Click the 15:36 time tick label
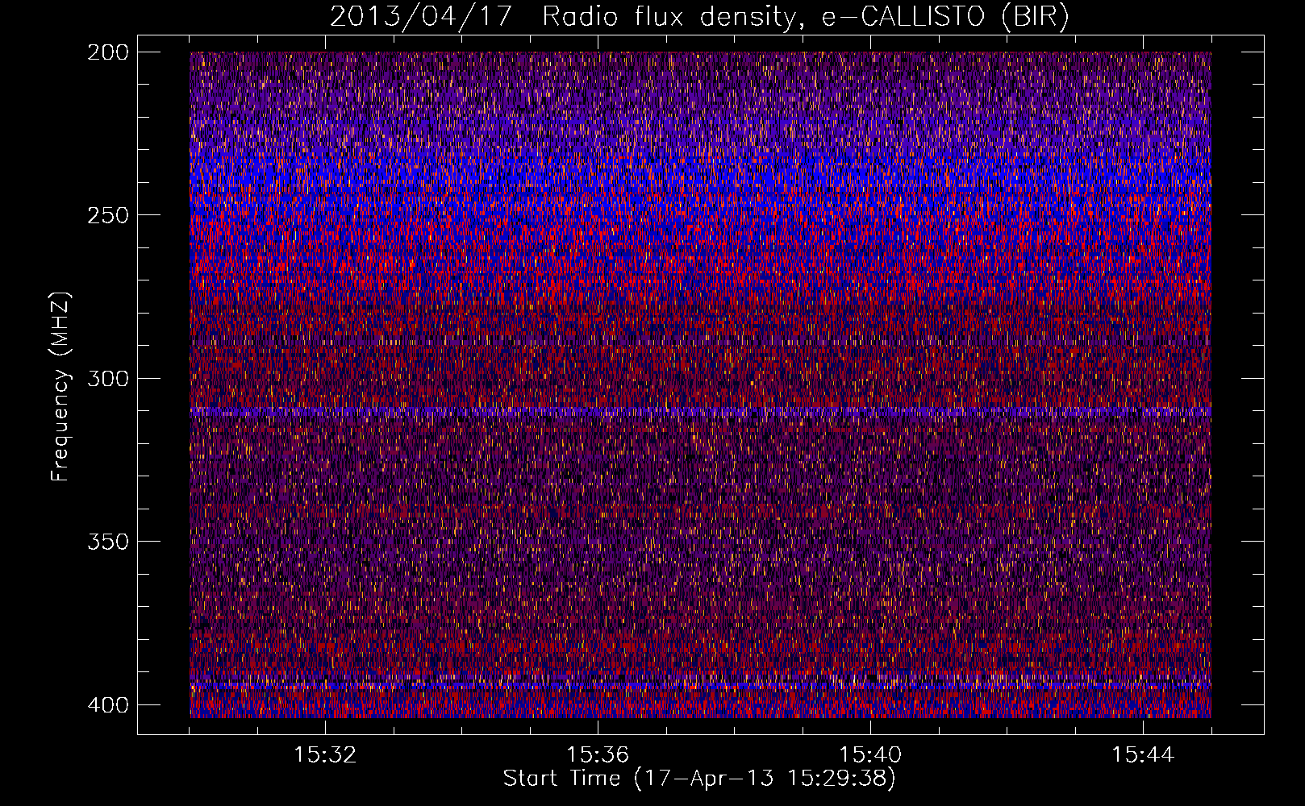 pyautogui.click(x=598, y=755)
